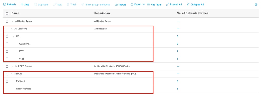This screenshot has width=263, height=97.
Task: Select the Redirection group name
Action: tap(22, 81)
